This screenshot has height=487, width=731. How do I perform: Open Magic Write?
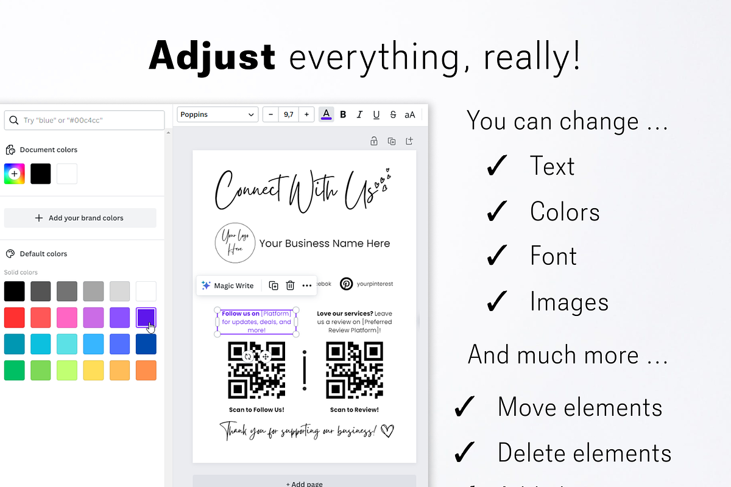tap(227, 286)
